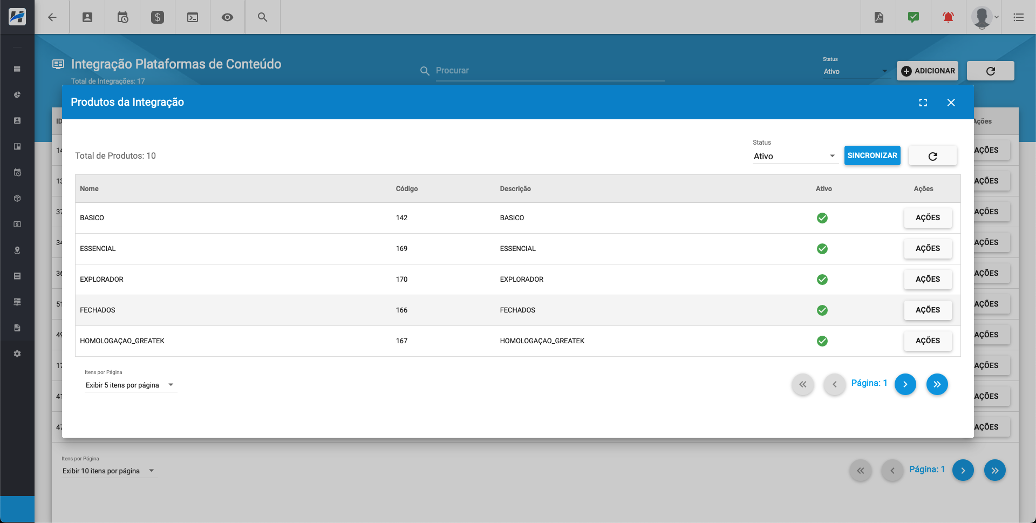Open the dollar/financial section in the top toolbar

click(x=157, y=17)
